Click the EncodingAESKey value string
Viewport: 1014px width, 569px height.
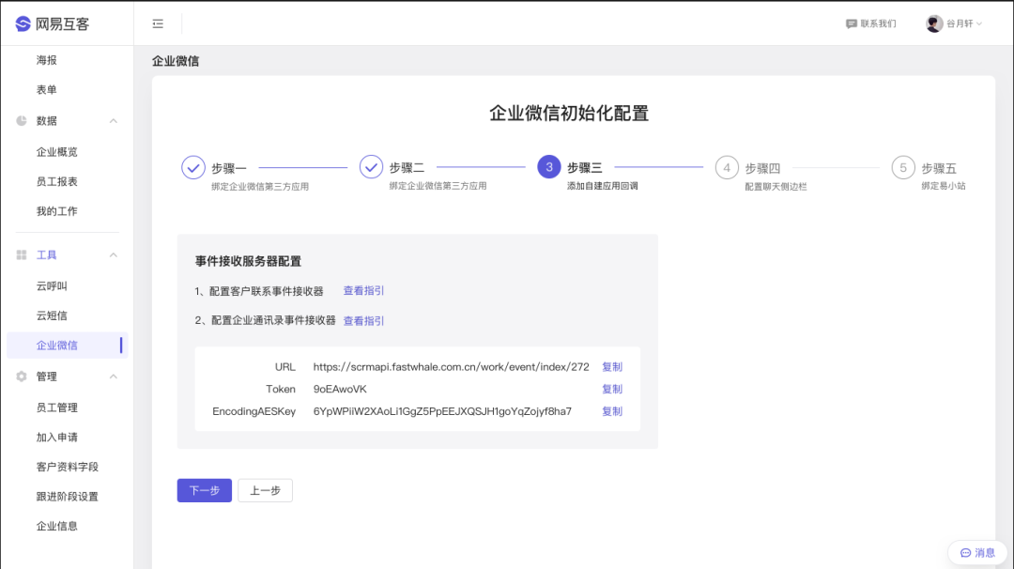click(442, 411)
